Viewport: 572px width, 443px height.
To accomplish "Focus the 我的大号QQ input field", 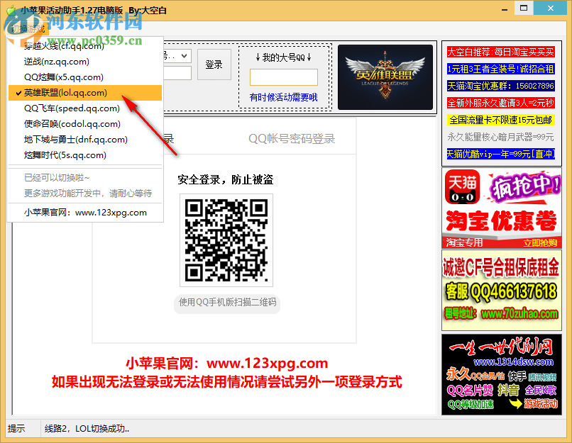I will 284,77.
